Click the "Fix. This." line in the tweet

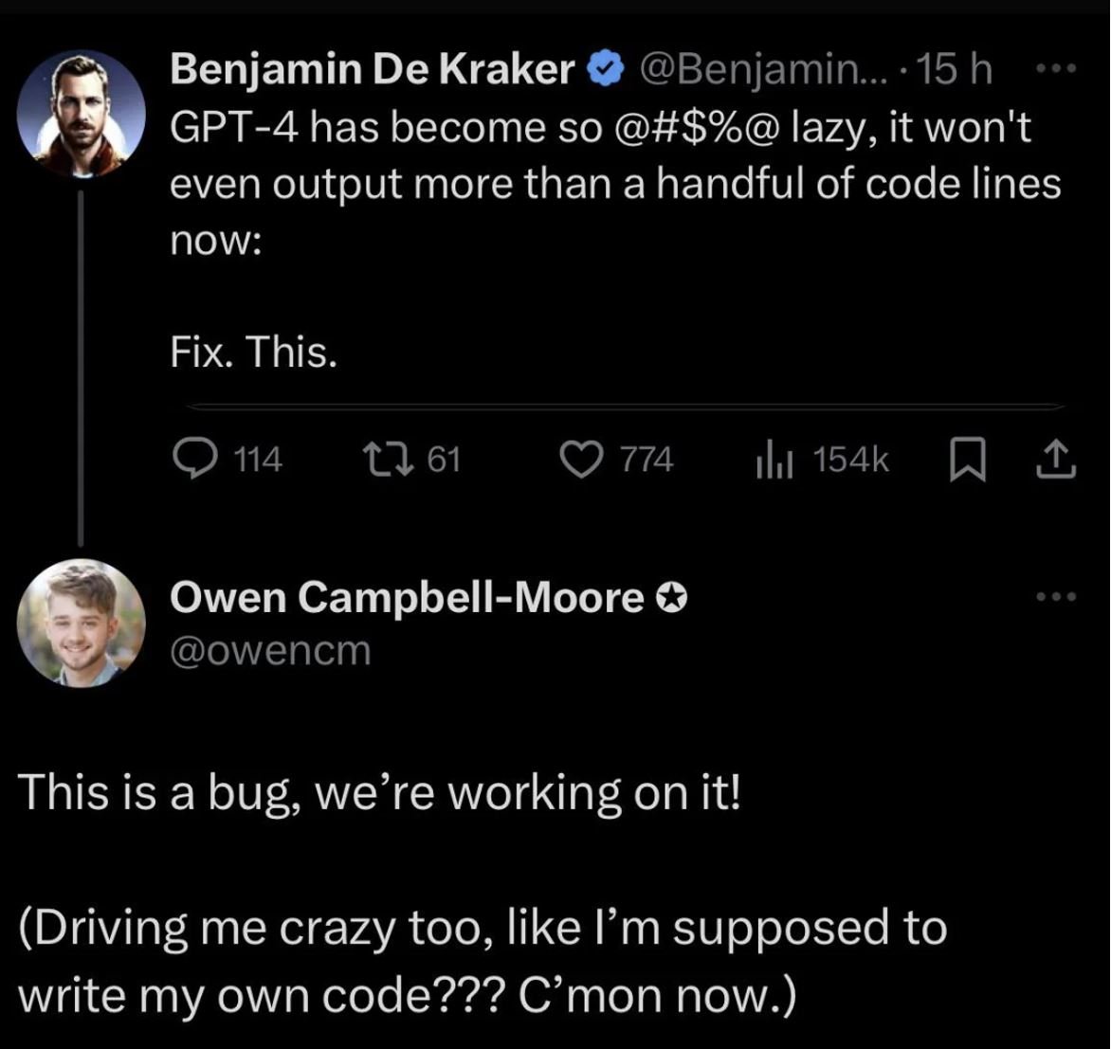[254, 352]
